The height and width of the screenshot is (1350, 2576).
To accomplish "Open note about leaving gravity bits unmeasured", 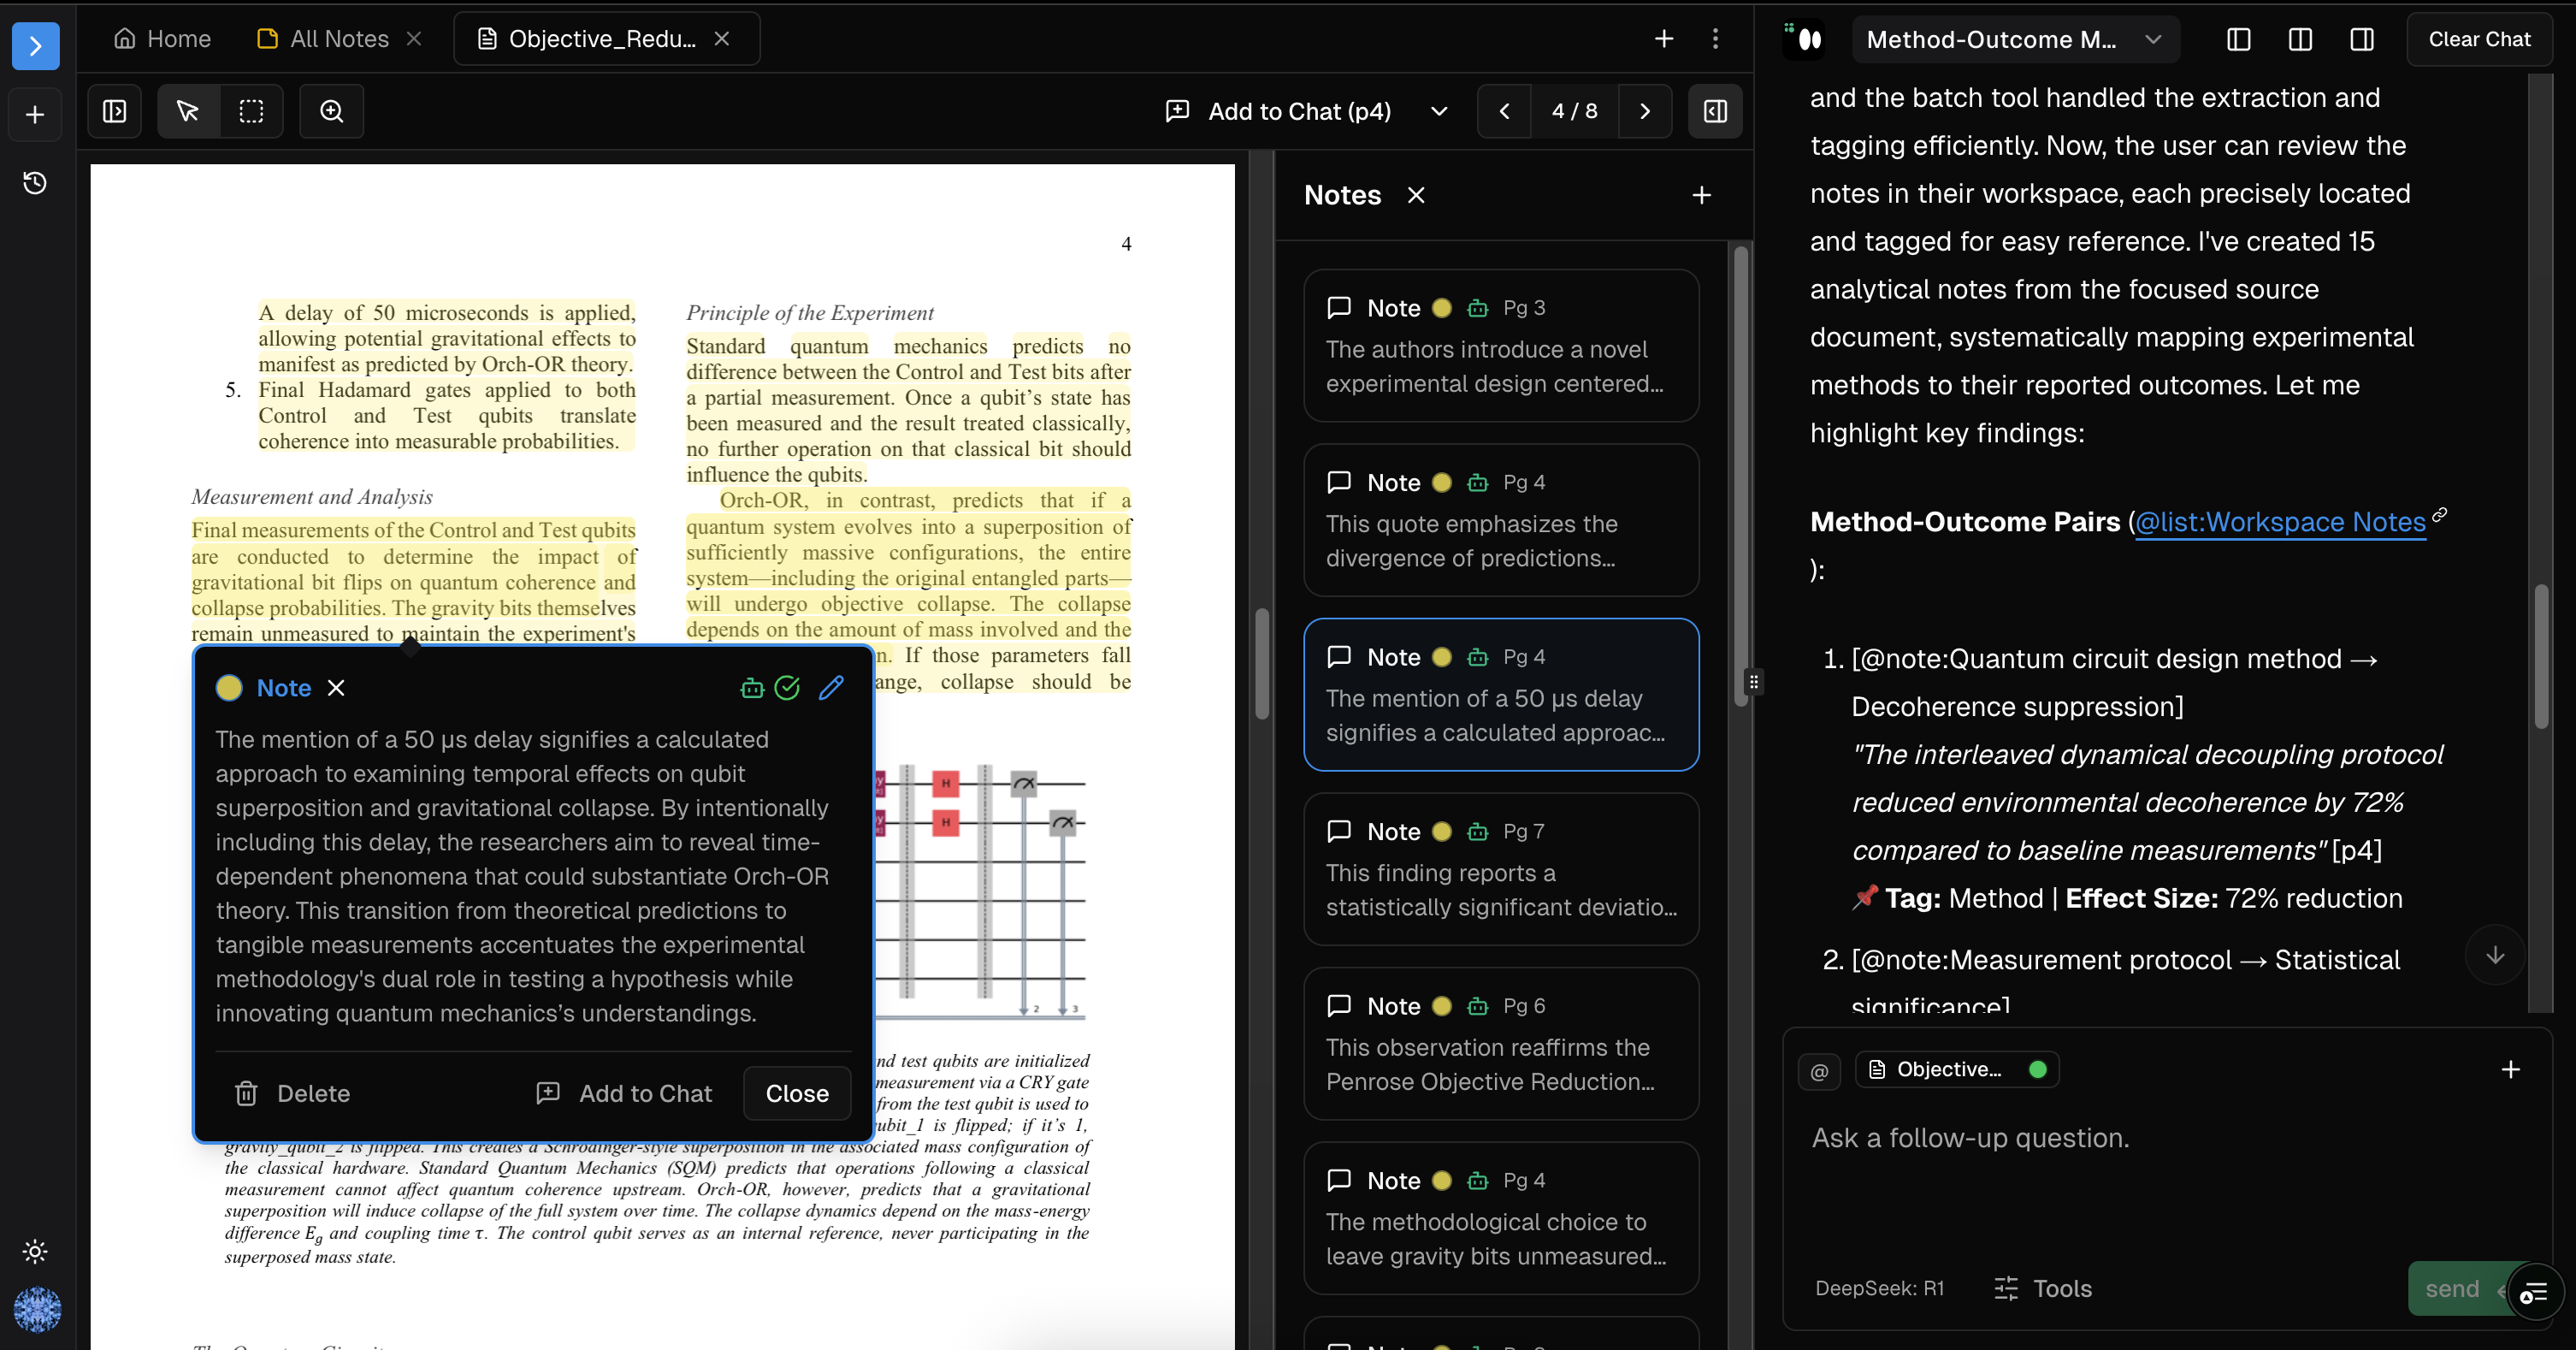I will click(1501, 1218).
